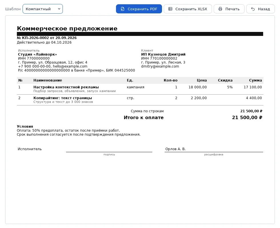The width and height of the screenshot is (280, 228).
Task: Click the item Настройка контекстной рекламы
Action: click(66, 87)
